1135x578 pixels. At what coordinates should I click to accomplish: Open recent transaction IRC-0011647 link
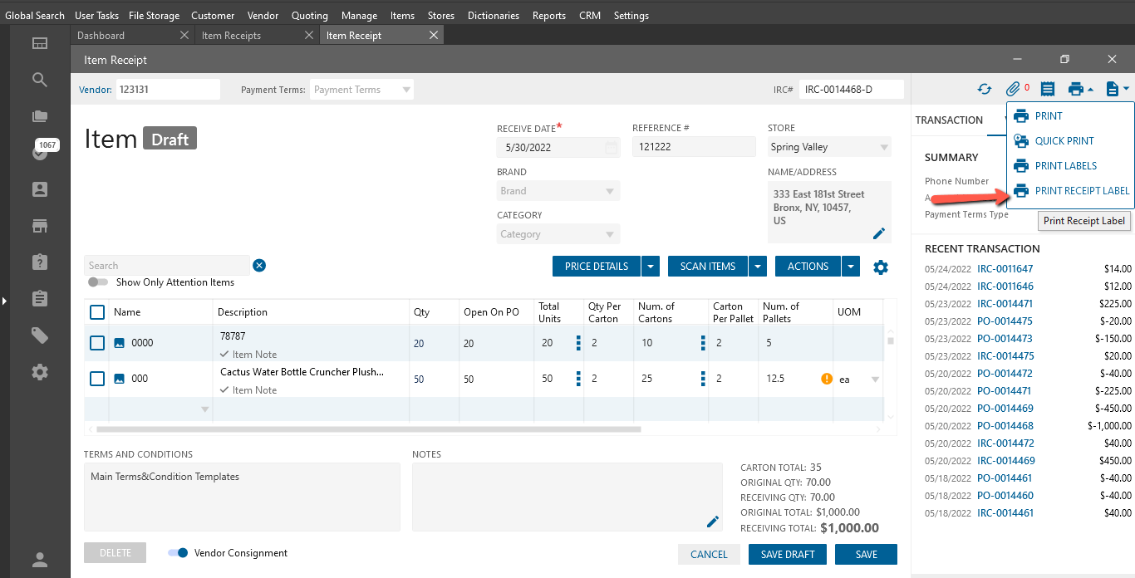[1005, 268]
